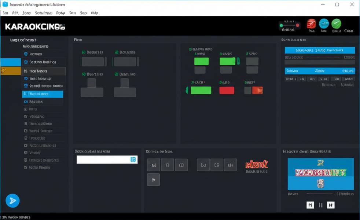Toggle the top-left green pad

(201, 61)
